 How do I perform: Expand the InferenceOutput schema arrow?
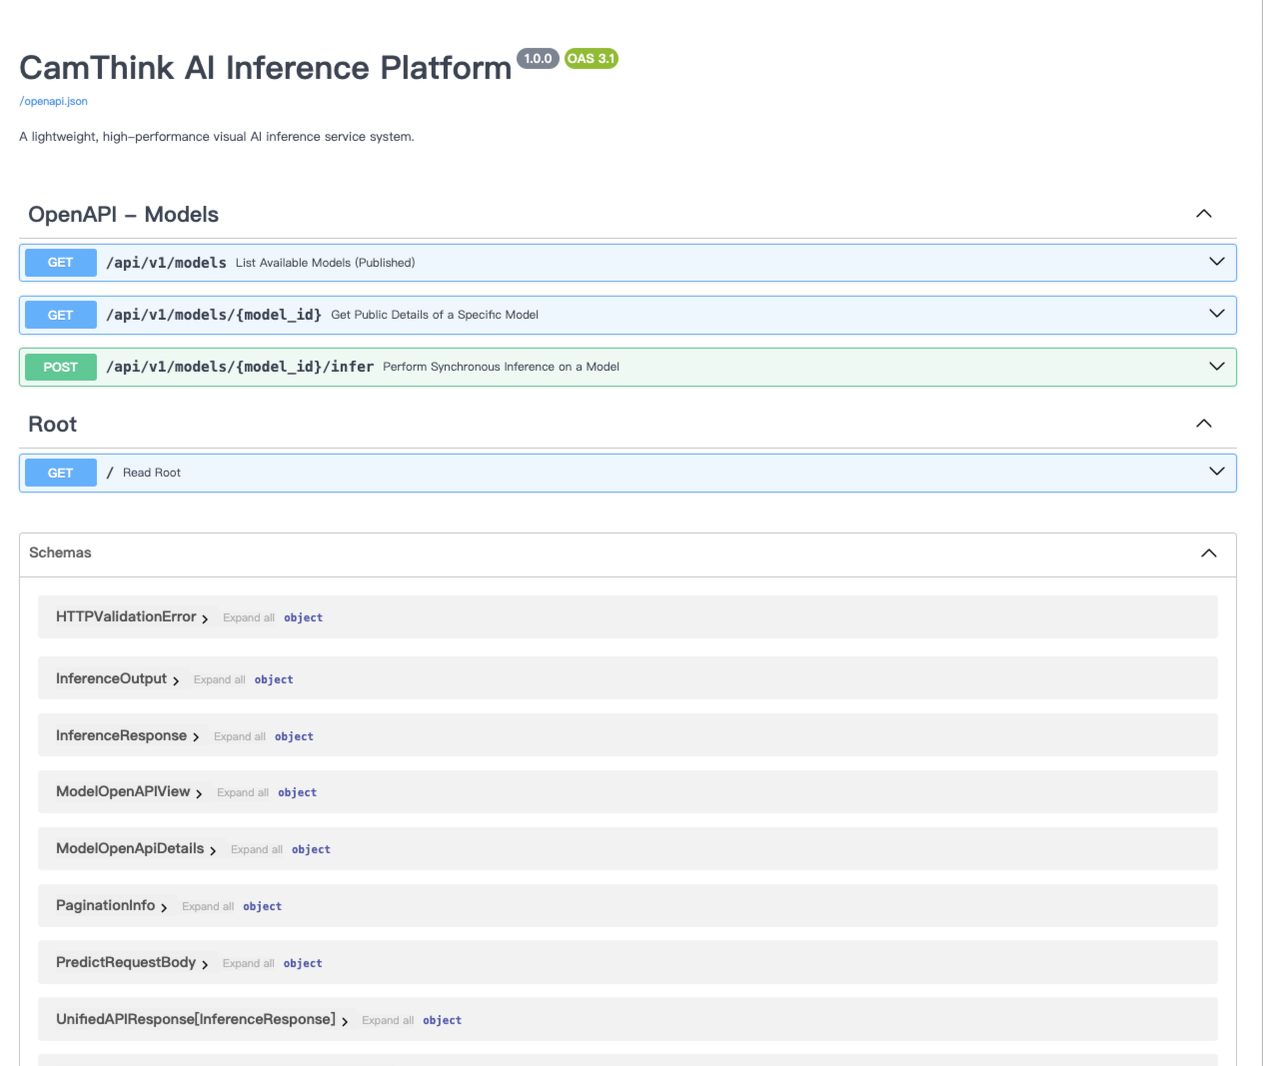click(x=176, y=681)
